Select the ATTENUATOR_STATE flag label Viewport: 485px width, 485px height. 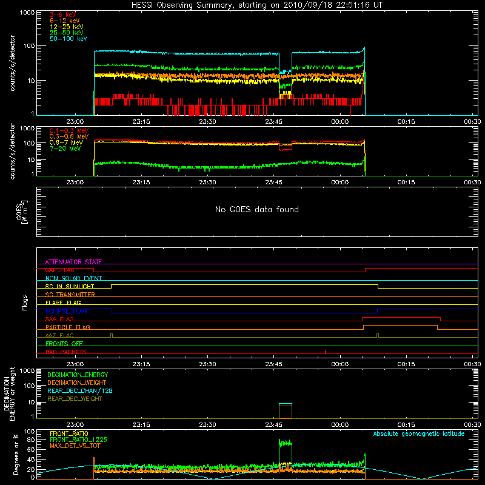(73, 262)
